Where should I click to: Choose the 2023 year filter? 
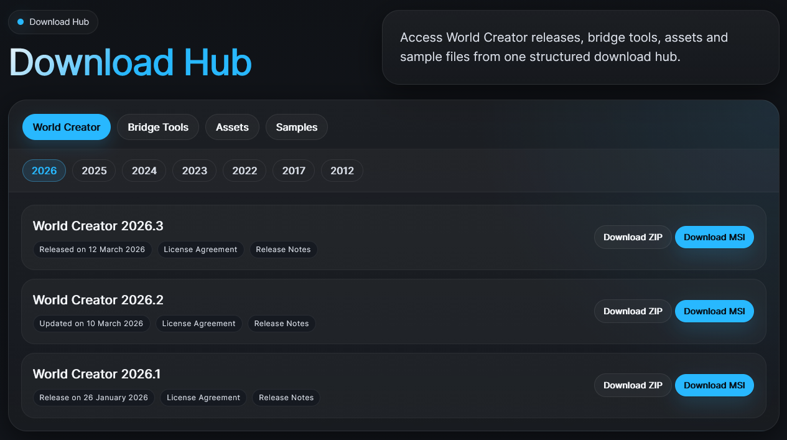pos(194,171)
